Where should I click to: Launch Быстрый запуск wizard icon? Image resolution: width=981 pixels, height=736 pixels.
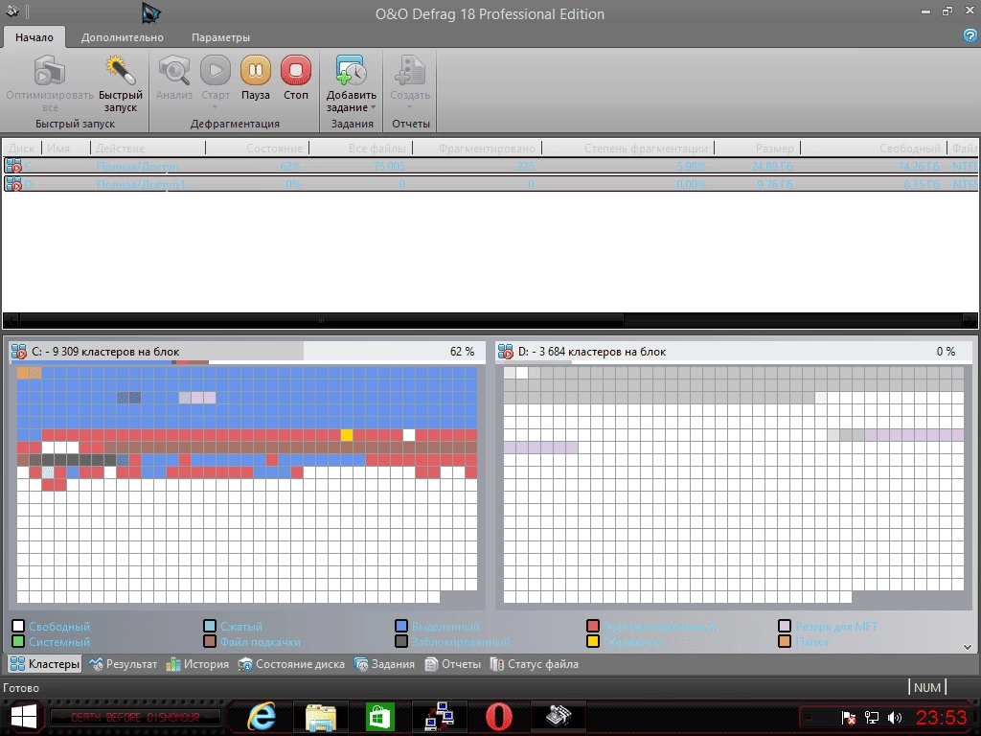coord(121,70)
